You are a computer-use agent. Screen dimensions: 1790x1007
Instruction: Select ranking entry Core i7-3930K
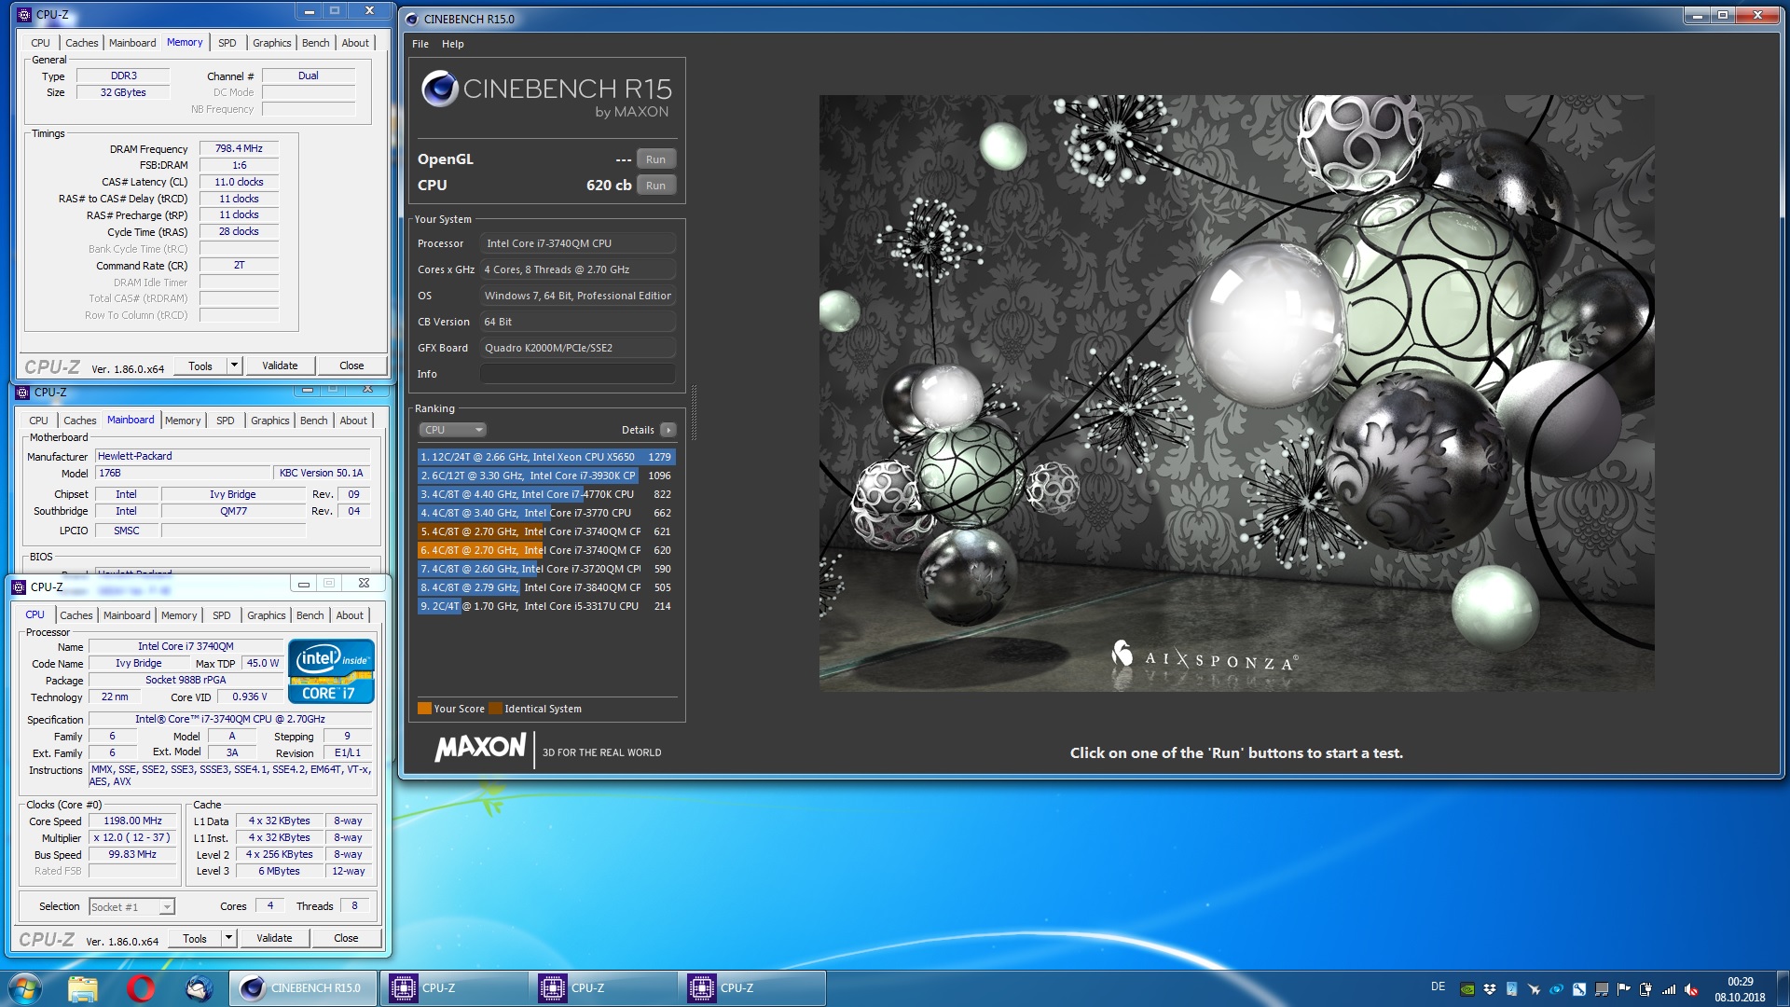click(545, 476)
